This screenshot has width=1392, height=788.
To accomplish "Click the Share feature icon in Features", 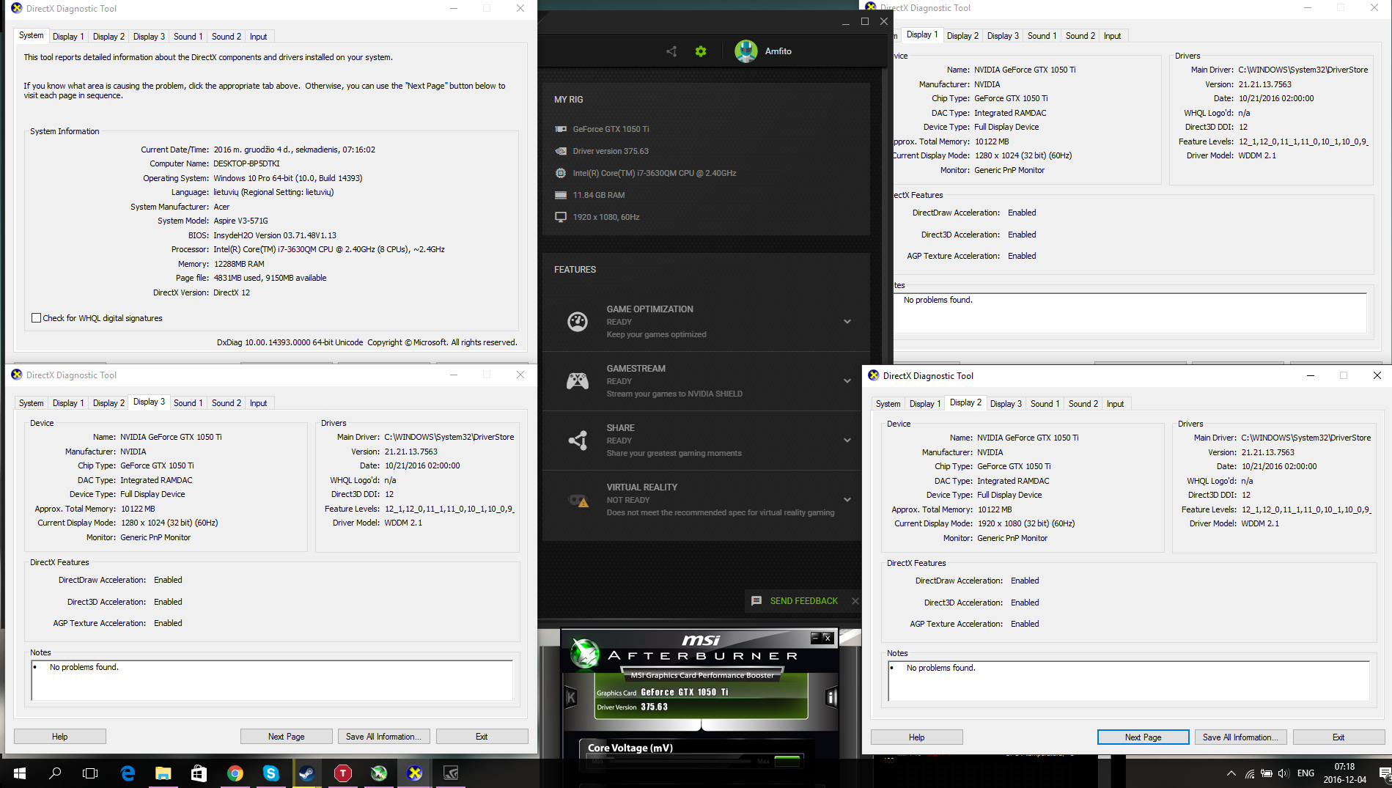I will (x=578, y=440).
